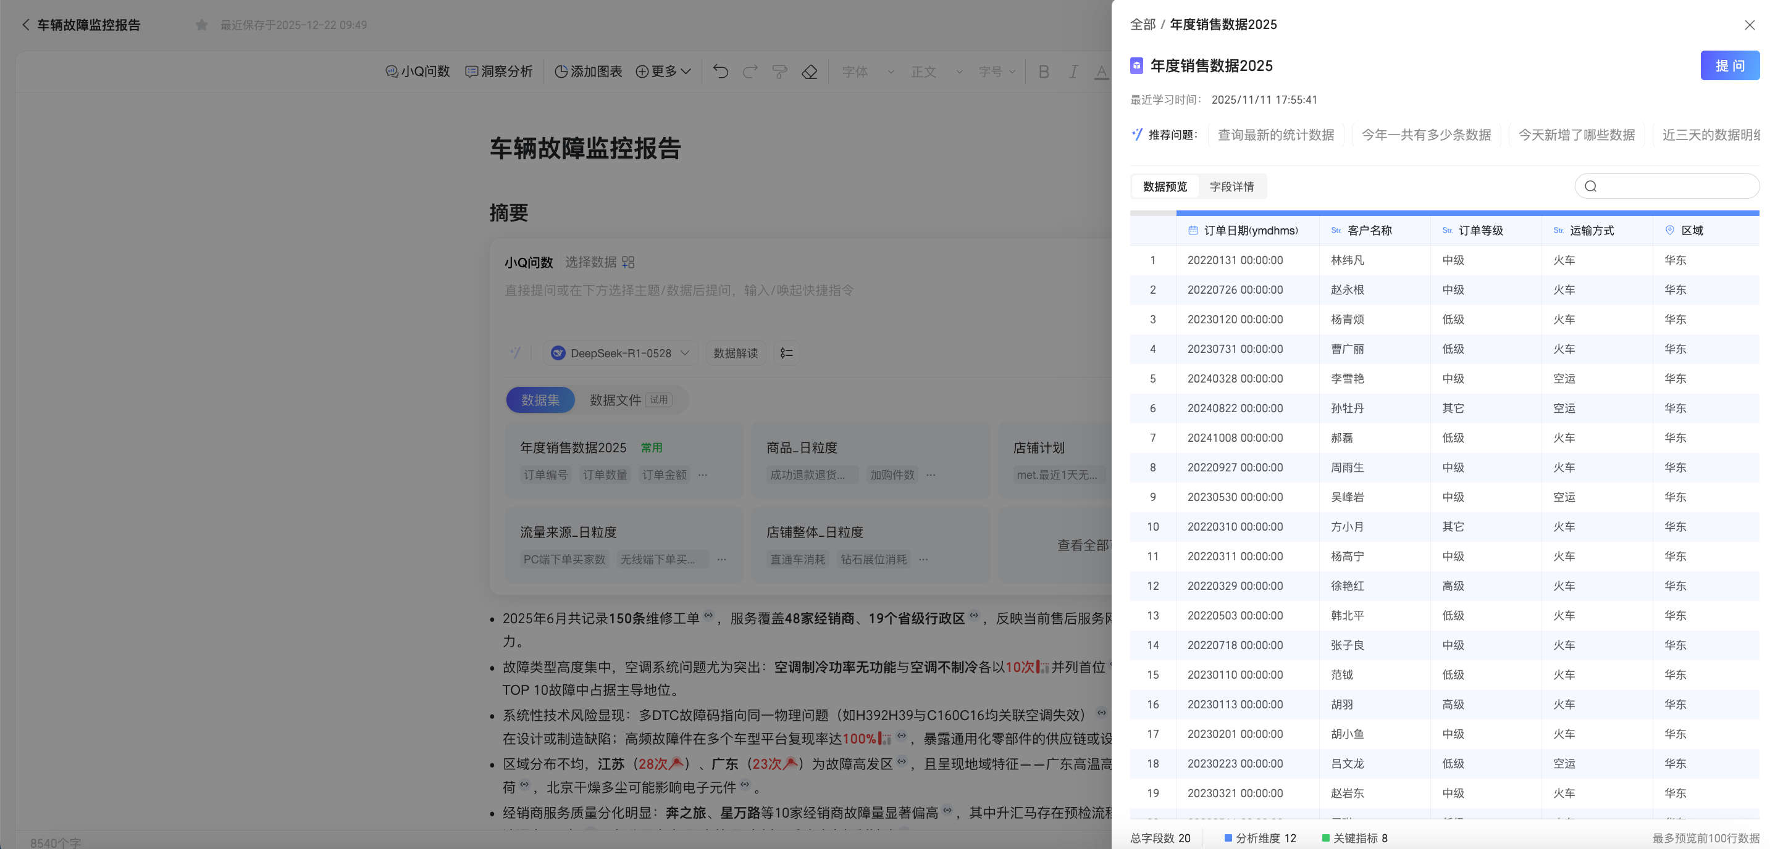Click the eraser clear-format icon
Viewport: 1770px width, 849px height.
click(810, 72)
